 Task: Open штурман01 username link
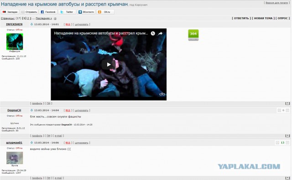click(14, 143)
